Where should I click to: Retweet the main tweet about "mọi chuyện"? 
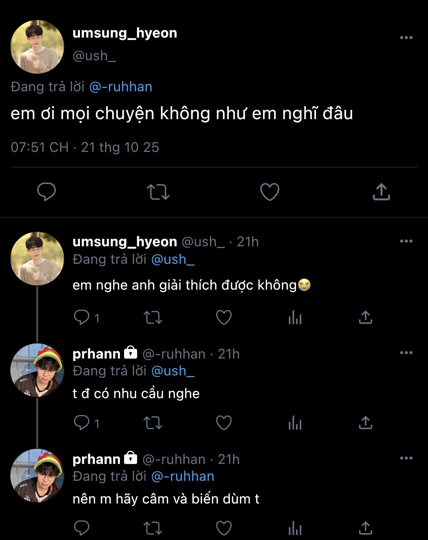pyautogui.click(x=158, y=192)
